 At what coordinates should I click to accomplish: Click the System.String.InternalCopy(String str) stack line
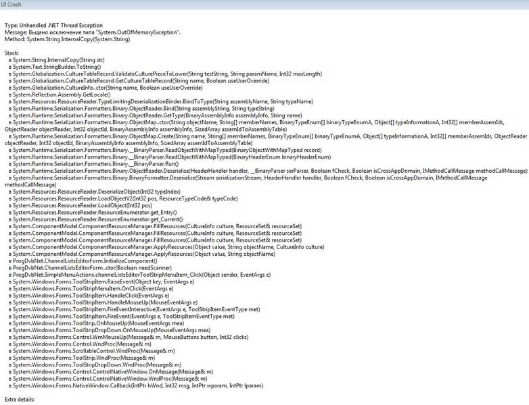click(x=57, y=60)
